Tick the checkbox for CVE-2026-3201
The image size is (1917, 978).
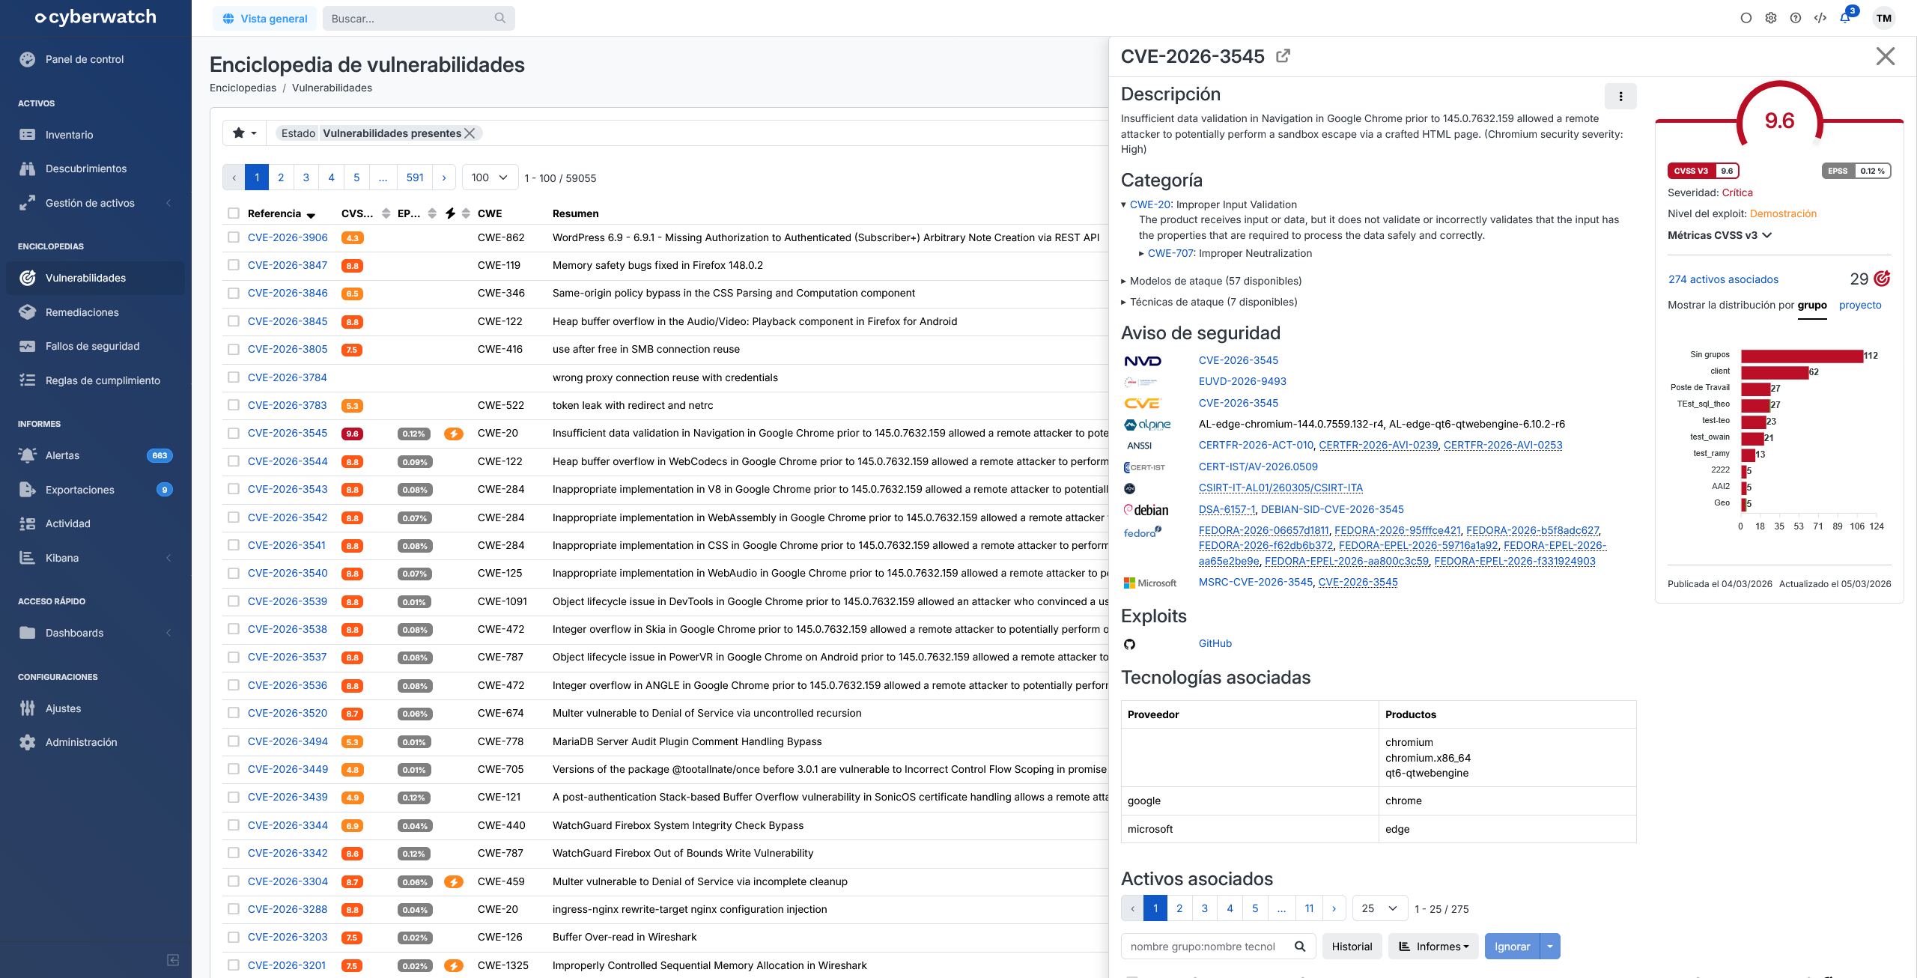pos(234,965)
